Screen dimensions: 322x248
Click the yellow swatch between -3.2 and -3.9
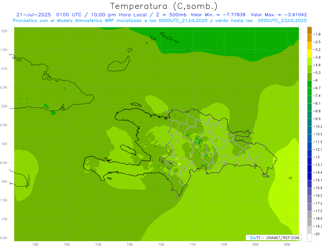point(309,54)
